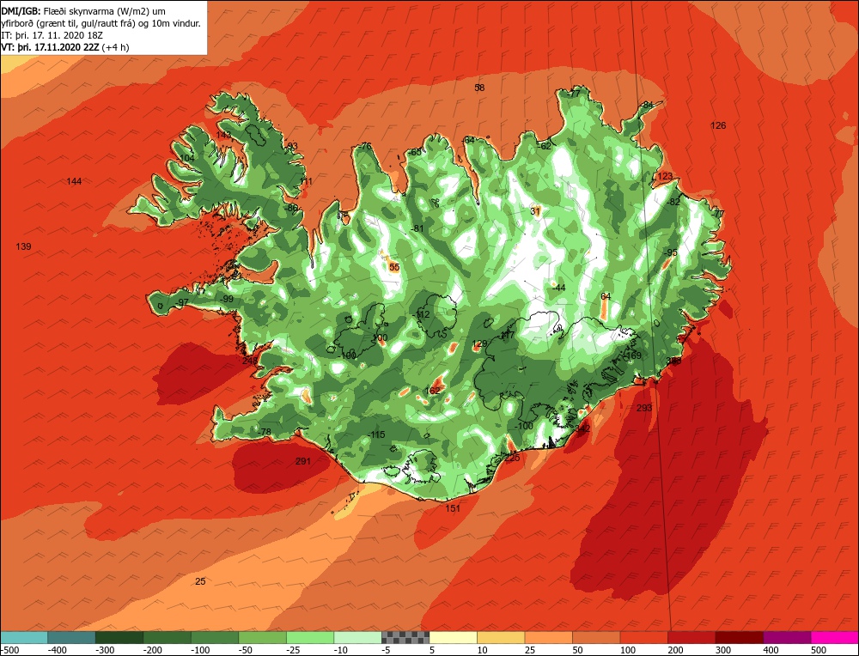Click the dark teal -400 legend swatch
This screenshot has width=859, height=656.
(x=71, y=637)
